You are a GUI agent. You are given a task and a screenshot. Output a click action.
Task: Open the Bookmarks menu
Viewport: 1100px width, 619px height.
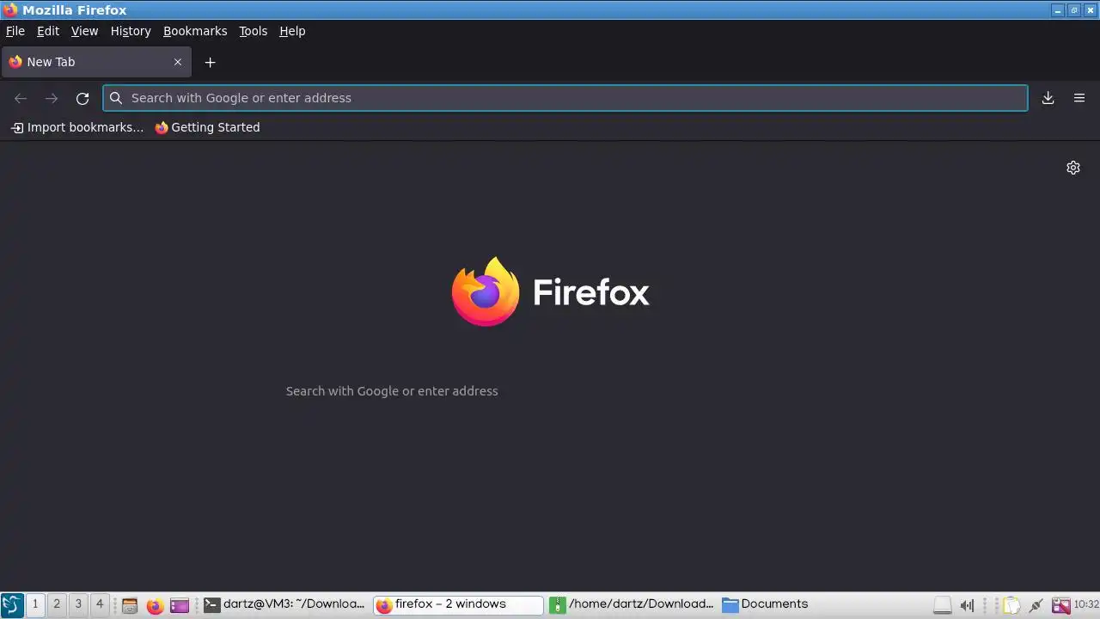pos(195,31)
